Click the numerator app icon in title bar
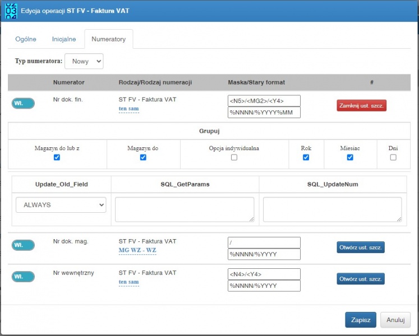 click(11, 11)
